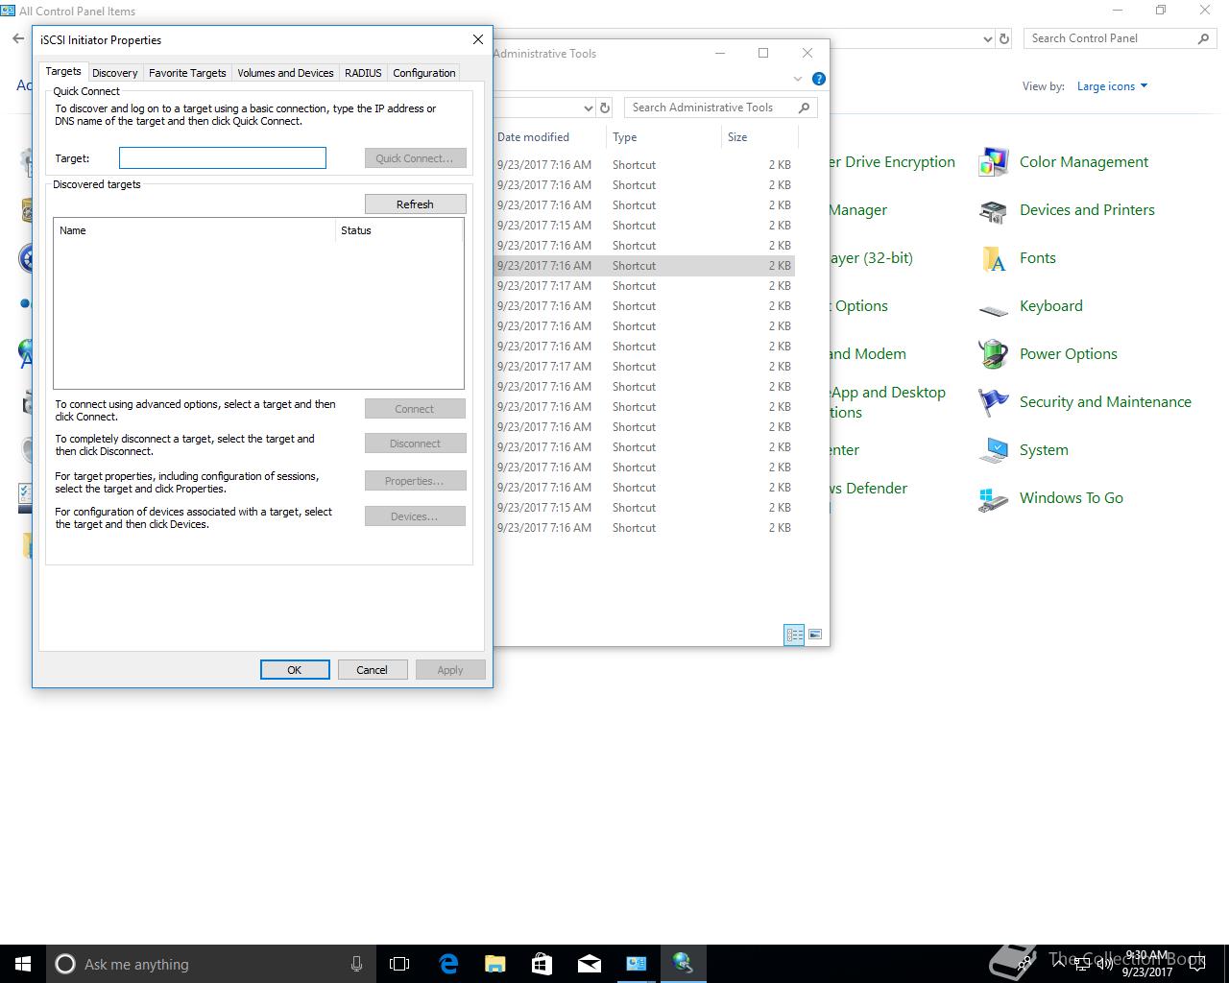1229x983 pixels.
Task: Click the Target text input field
Action: (x=223, y=158)
